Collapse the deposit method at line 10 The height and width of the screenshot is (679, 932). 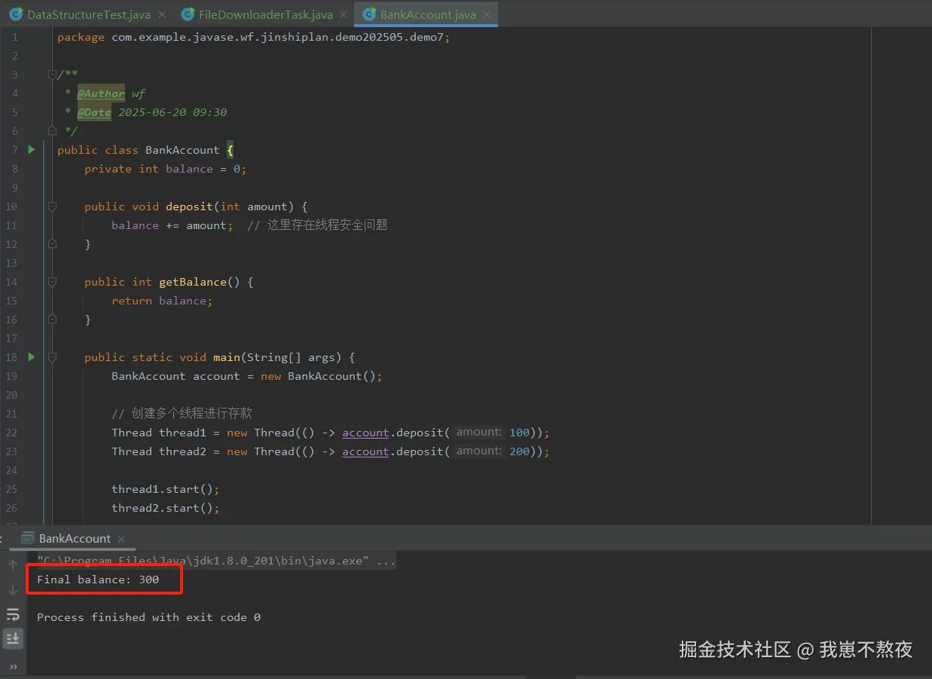(52, 206)
